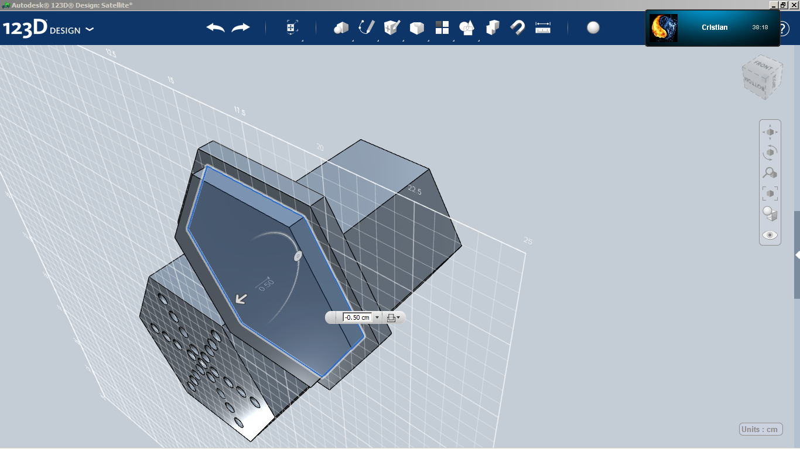
Task: Click the -0.50 cm distance input field
Action: pos(357,317)
